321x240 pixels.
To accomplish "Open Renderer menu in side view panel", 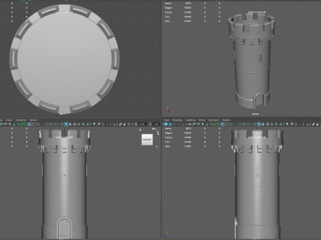I will (x=213, y=120).
